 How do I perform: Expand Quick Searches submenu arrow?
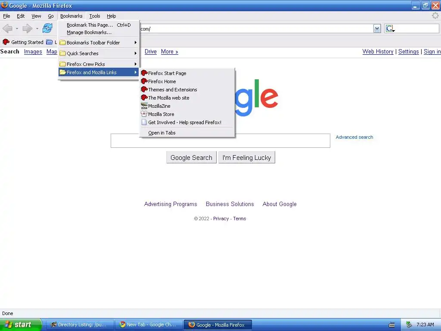point(136,53)
